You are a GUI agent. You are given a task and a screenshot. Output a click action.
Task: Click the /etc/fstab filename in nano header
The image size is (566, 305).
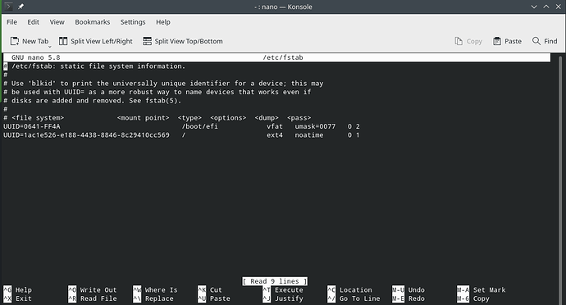coord(283,57)
